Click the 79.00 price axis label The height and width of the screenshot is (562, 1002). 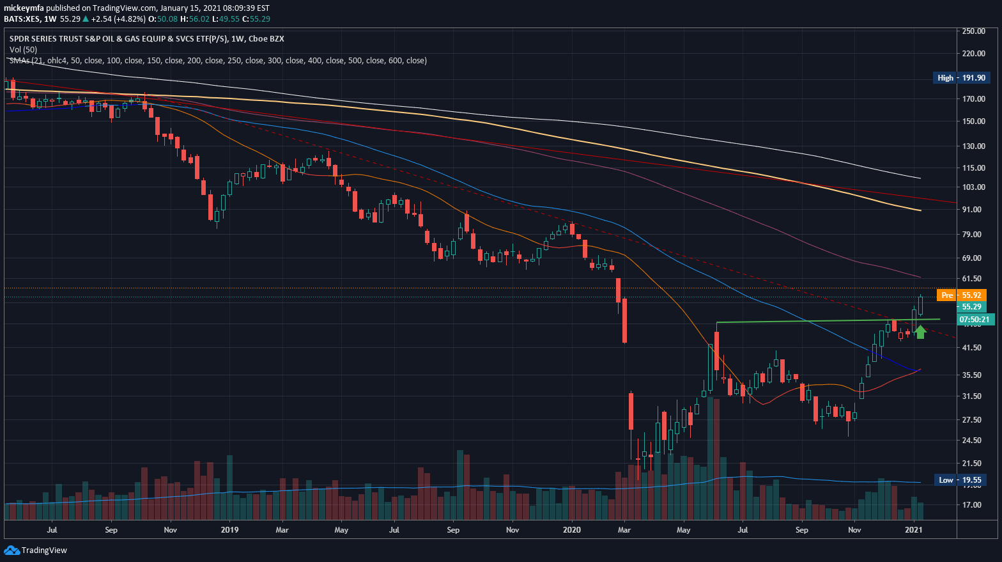click(x=973, y=235)
